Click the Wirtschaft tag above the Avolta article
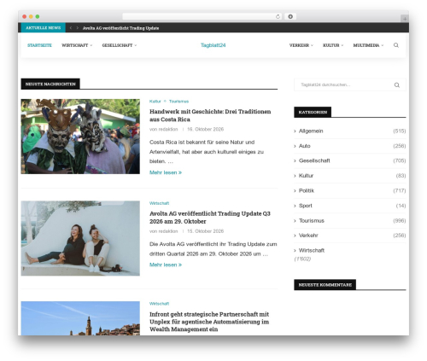 pos(159,203)
